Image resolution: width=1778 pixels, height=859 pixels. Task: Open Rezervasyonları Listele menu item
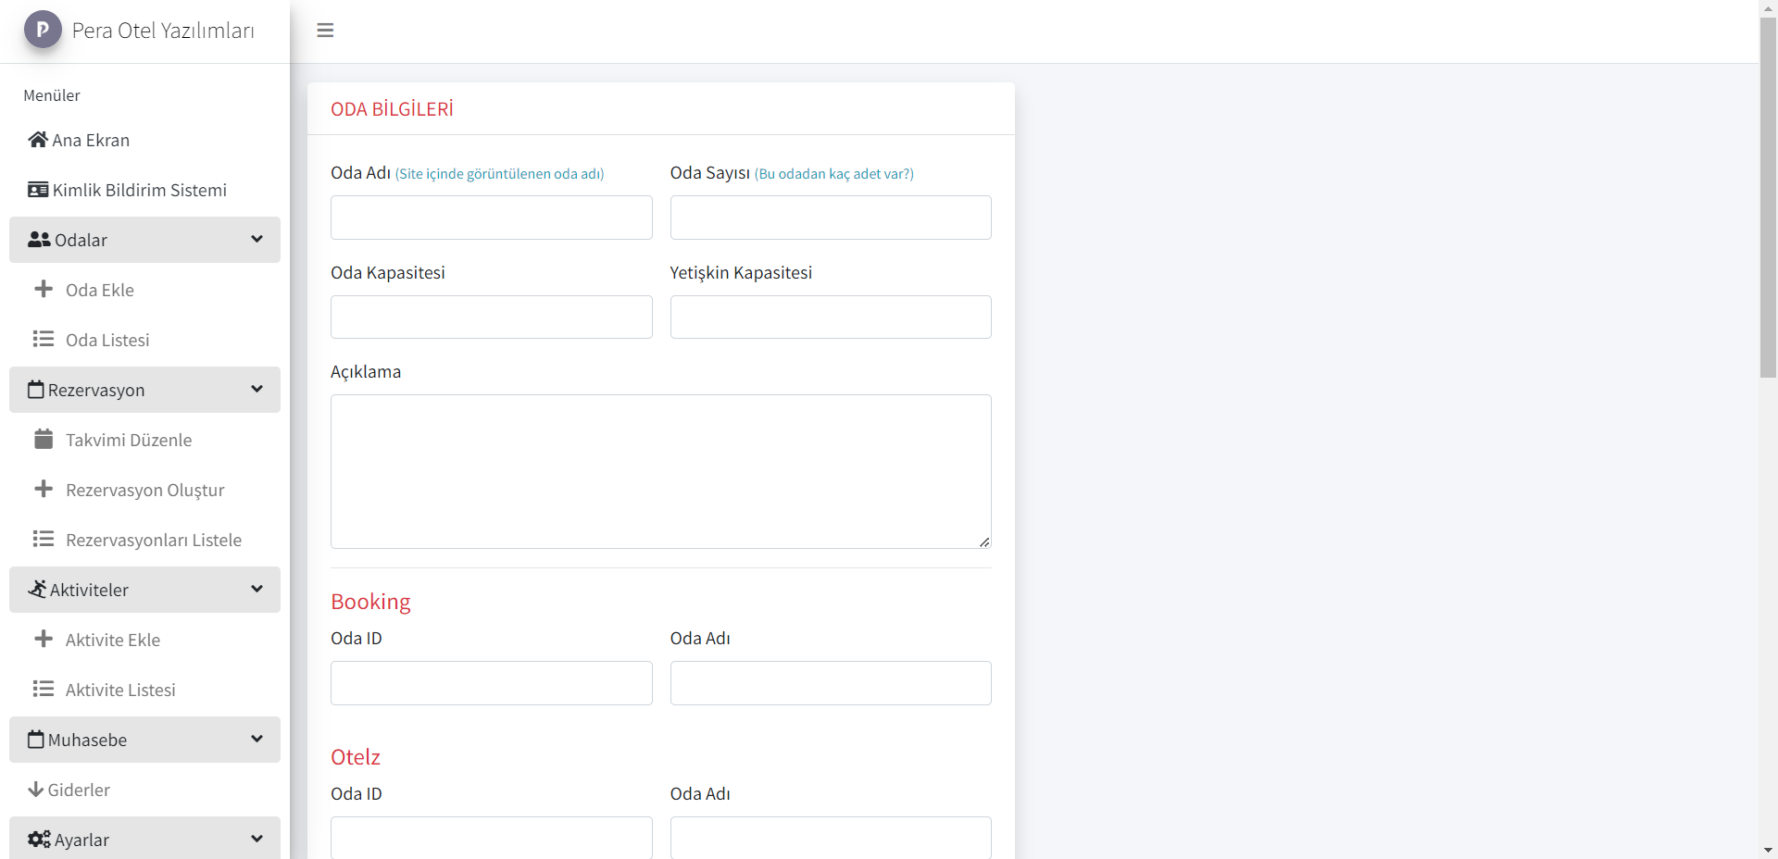click(x=153, y=540)
